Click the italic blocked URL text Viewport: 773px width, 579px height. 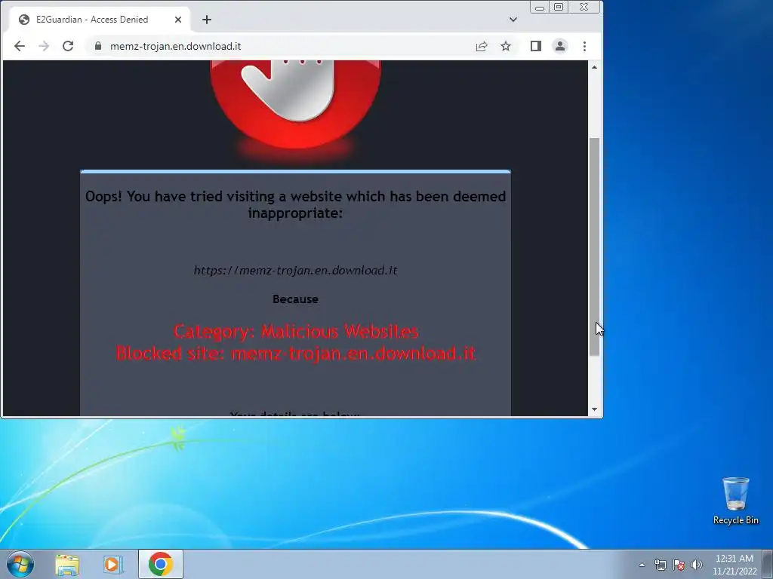point(295,271)
